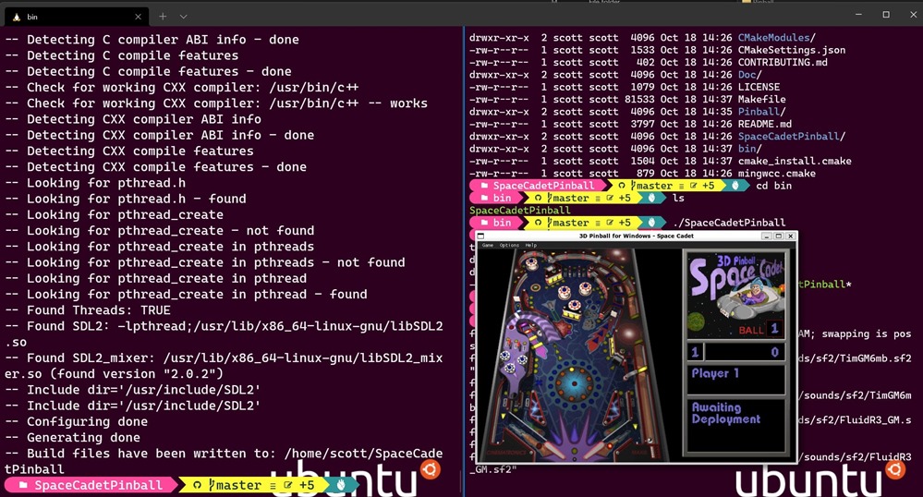The image size is (923, 497).
Task: Click 'CMakeSettings.json' in the listing
Action: (792, 50)
